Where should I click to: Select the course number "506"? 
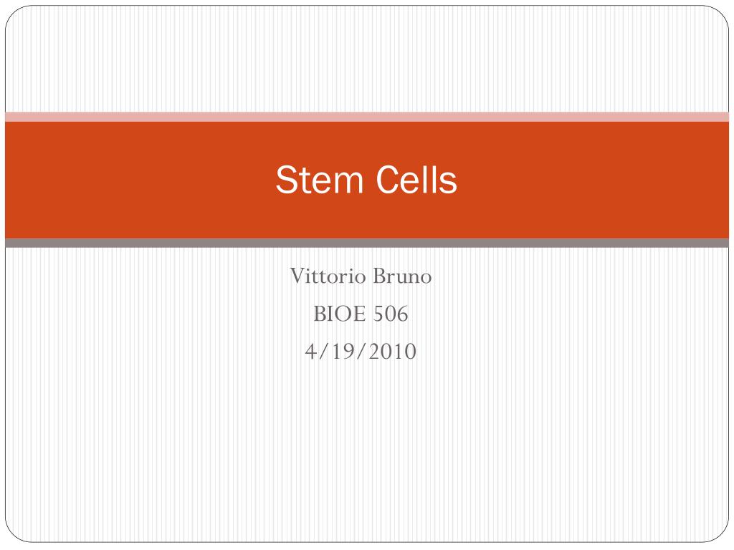coord(391,314)
